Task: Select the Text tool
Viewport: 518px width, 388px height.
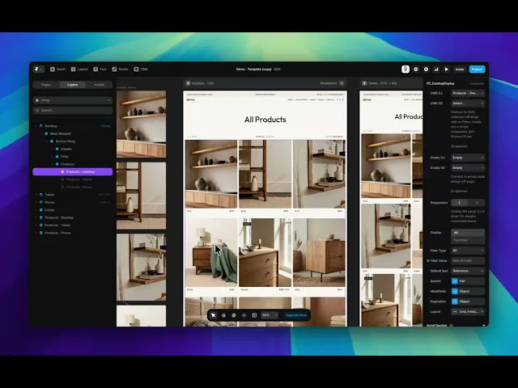Action: tap(100, 70)
